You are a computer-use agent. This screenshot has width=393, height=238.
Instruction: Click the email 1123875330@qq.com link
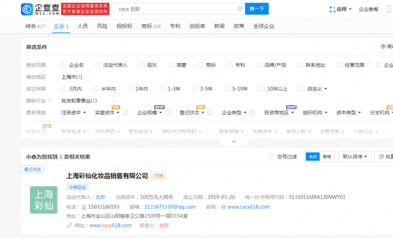pos(170,207)
